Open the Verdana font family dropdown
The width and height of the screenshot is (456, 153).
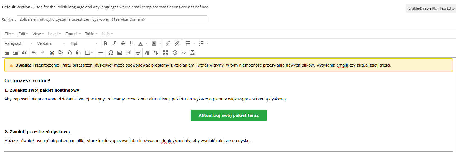tap(51, 43)
